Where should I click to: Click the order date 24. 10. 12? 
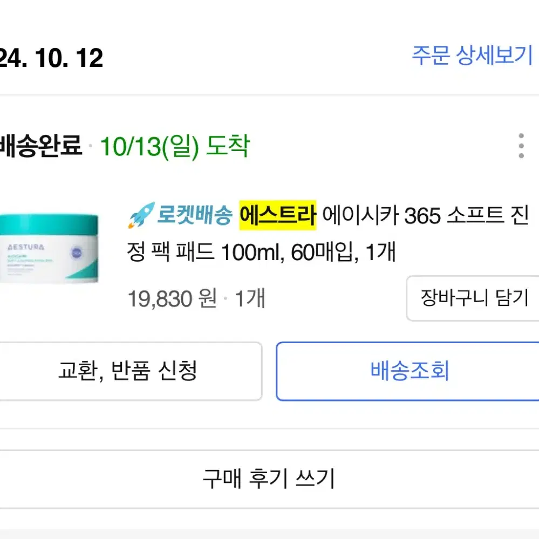(51, 58)
